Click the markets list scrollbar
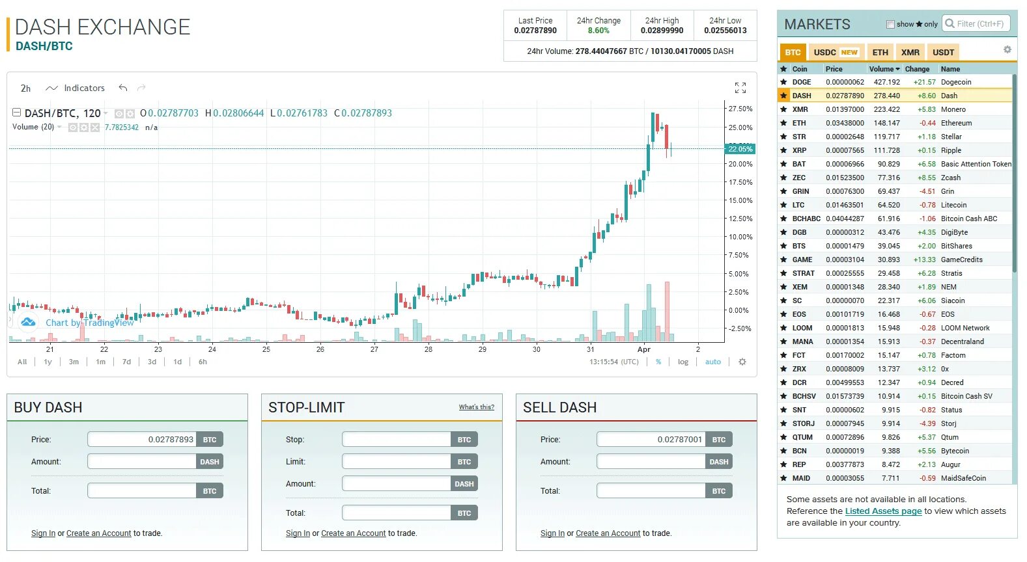Screen dimensions: 1027x562 tap(1014, 173)
